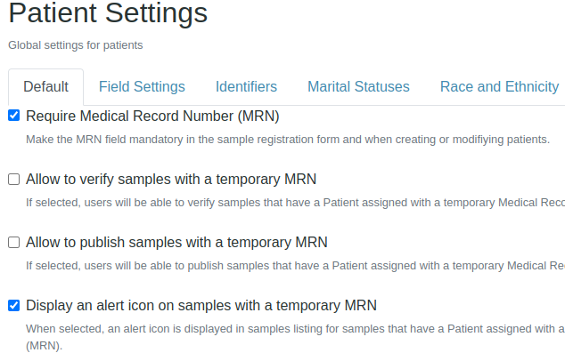This screenshot has width=565, height=361.
Task: Uncheck the Require Medical Record Number checkbox
Action: coord(13,115)
